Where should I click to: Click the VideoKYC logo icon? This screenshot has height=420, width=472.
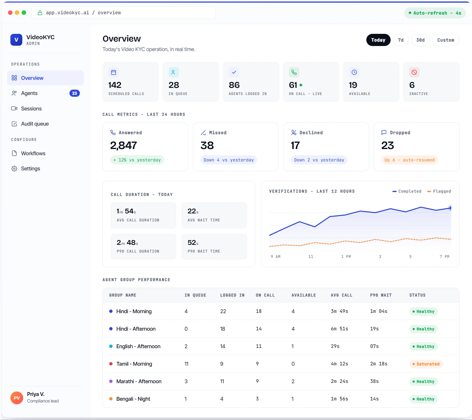[16, 40]
